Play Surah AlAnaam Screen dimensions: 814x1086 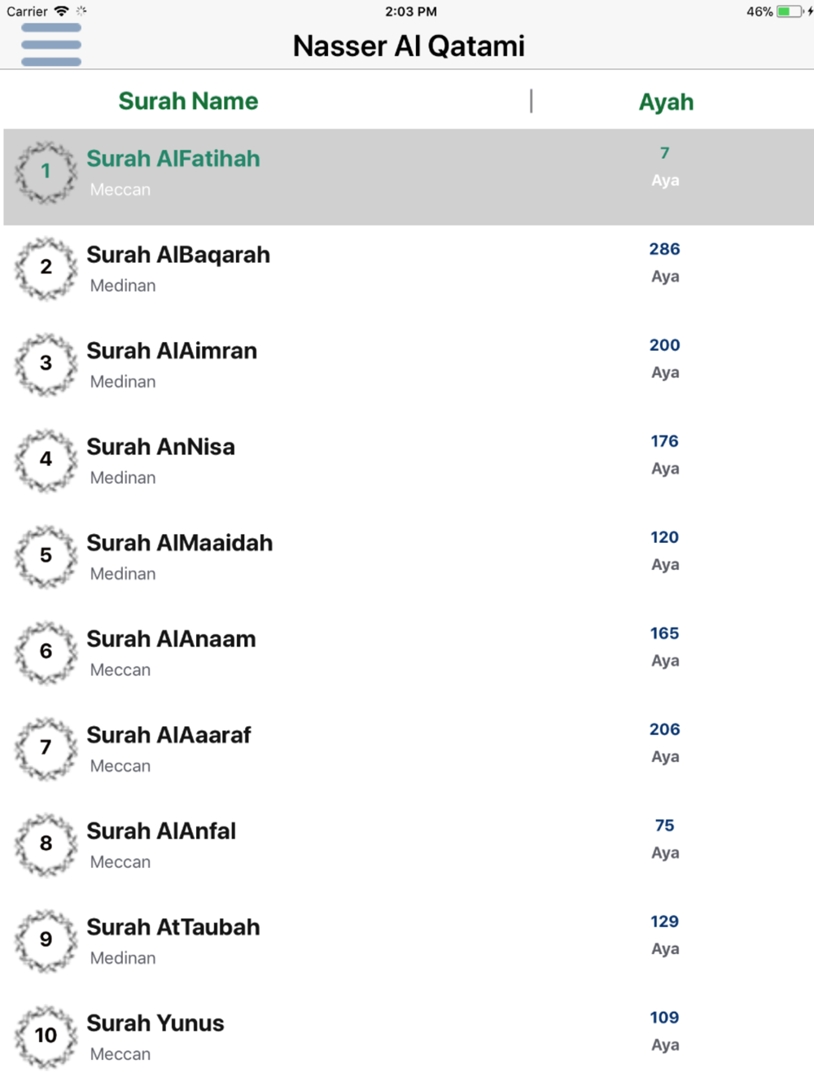click(x=171, y=639)
